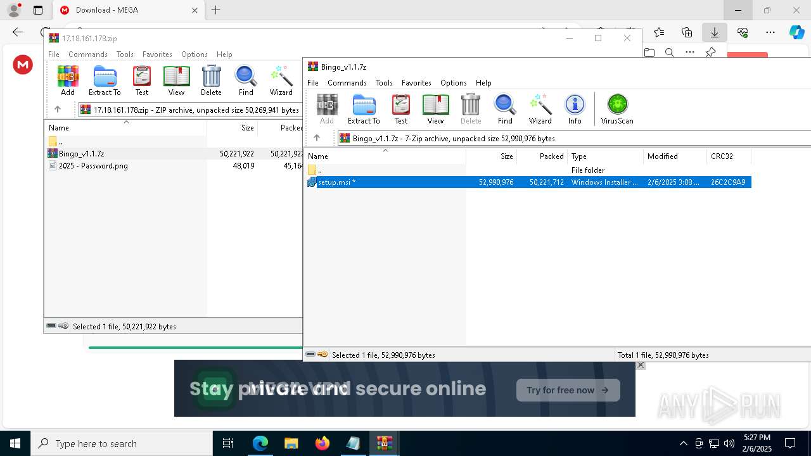Click Find icon in 17.18.161.178.zip window
The image size is (811, 456).
pos(246,80)
